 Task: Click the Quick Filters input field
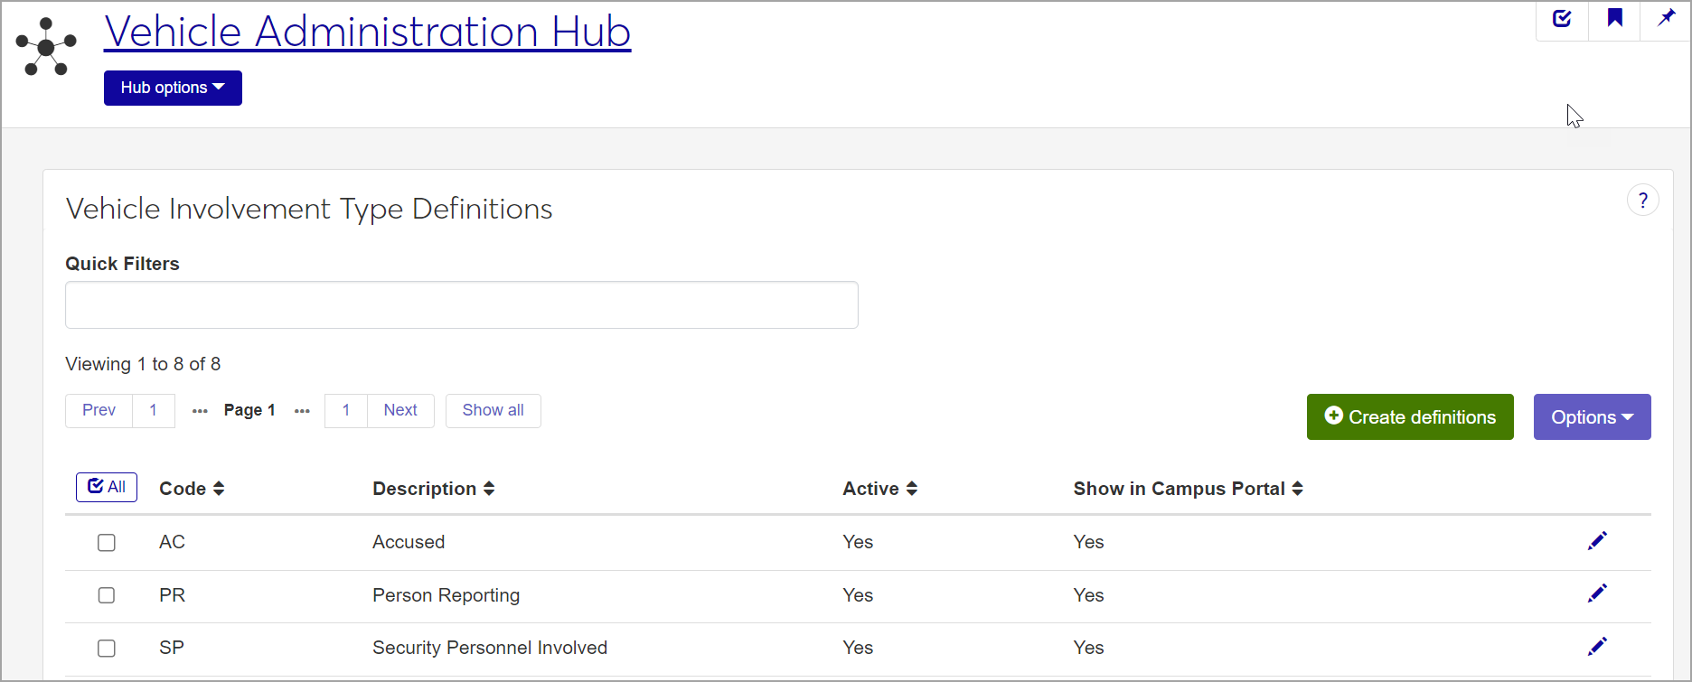(461, 305)
